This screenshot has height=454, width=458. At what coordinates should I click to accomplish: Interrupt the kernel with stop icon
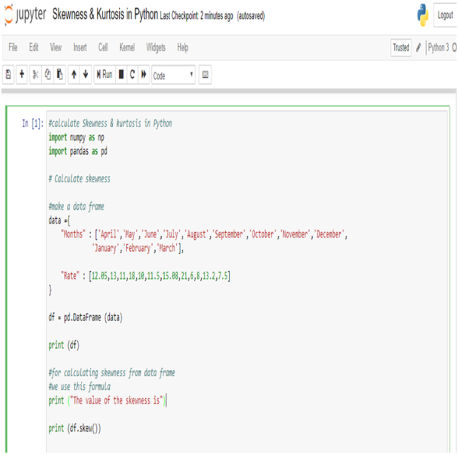121,76
